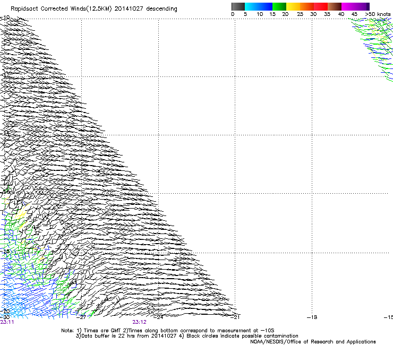Click the magenta 40-45 knots color band
Viewport: 393px width, 345px height.
point(348,6)
